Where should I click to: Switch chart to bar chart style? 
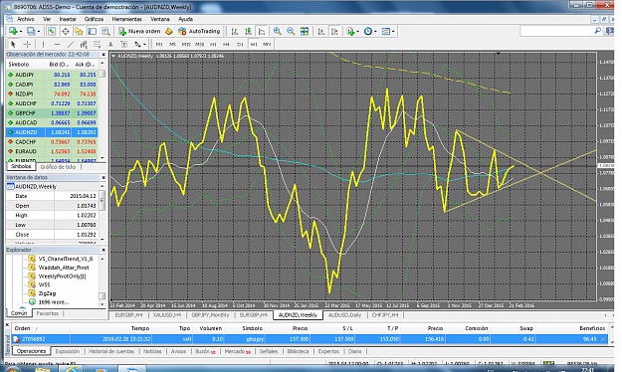click(235, 31)
